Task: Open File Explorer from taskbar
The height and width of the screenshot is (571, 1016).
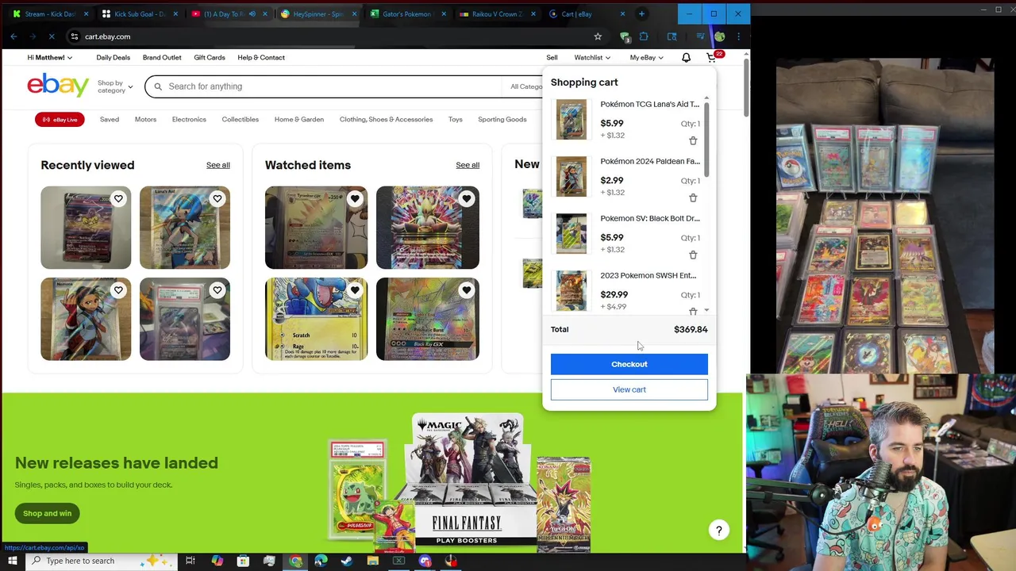Action: (x=372, y=561)
